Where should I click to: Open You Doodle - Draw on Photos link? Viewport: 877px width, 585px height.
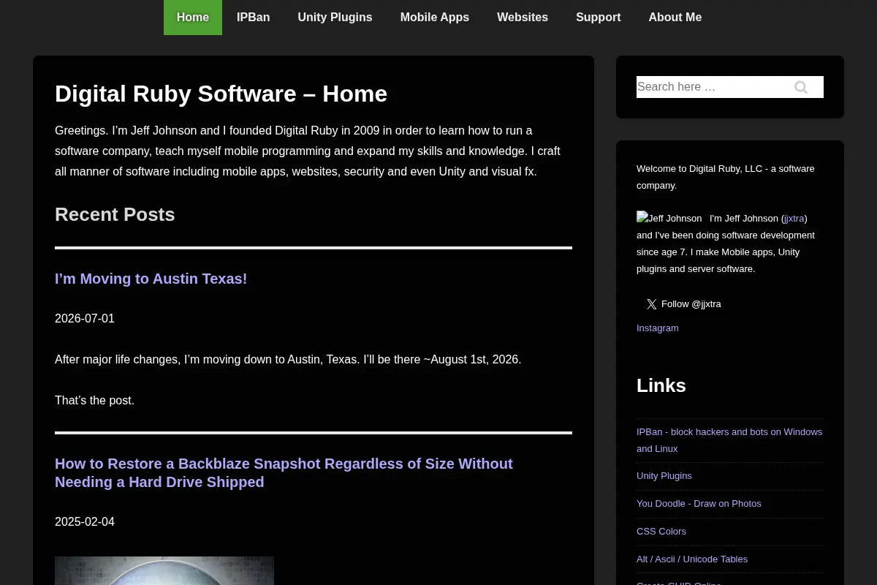point(699,504)
